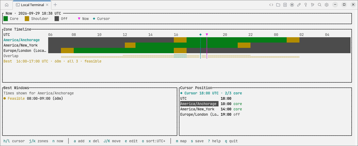Click the 'x del' shortcut hint
The image size is (358, 146).
pos(94,141)
